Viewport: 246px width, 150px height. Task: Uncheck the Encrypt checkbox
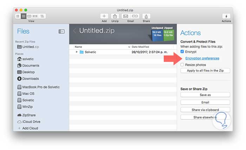click(x=182, y=52)
